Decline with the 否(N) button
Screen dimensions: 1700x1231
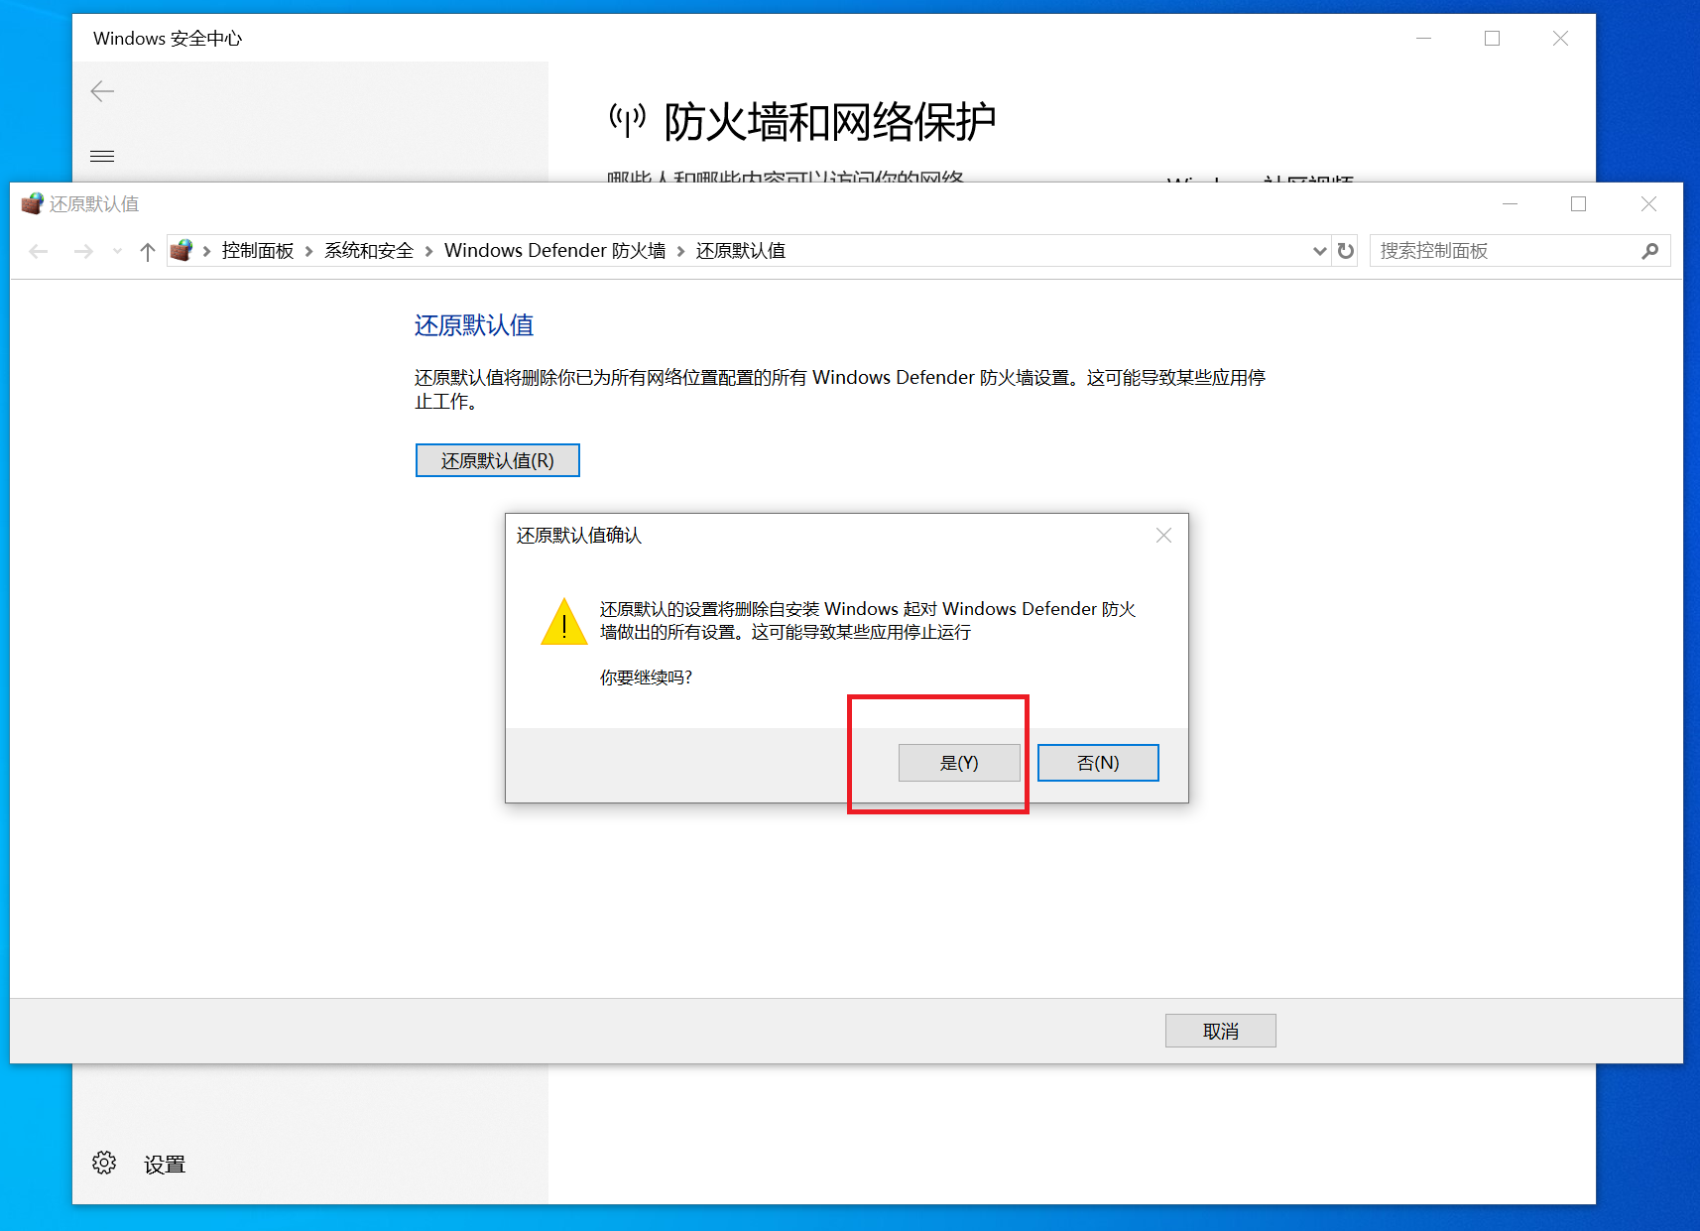point(1098,763)
